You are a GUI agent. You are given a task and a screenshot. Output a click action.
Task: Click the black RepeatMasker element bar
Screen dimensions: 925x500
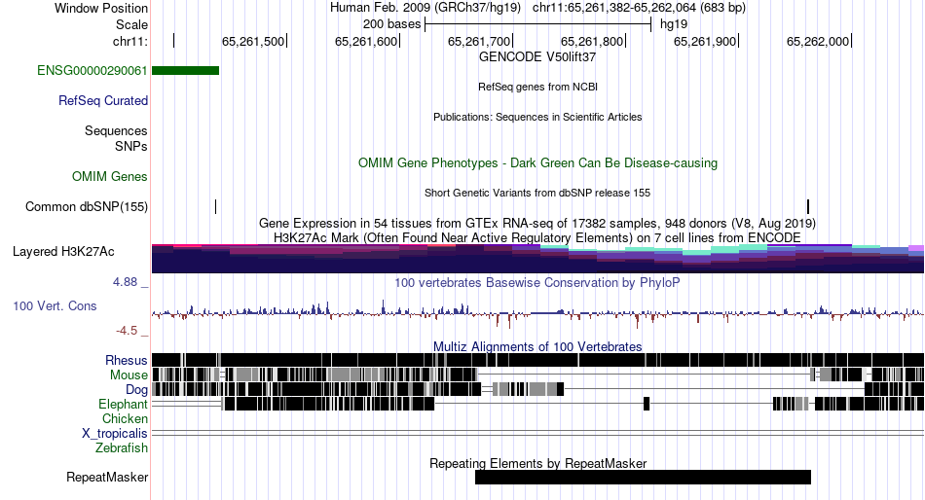[x=643, y=477]
